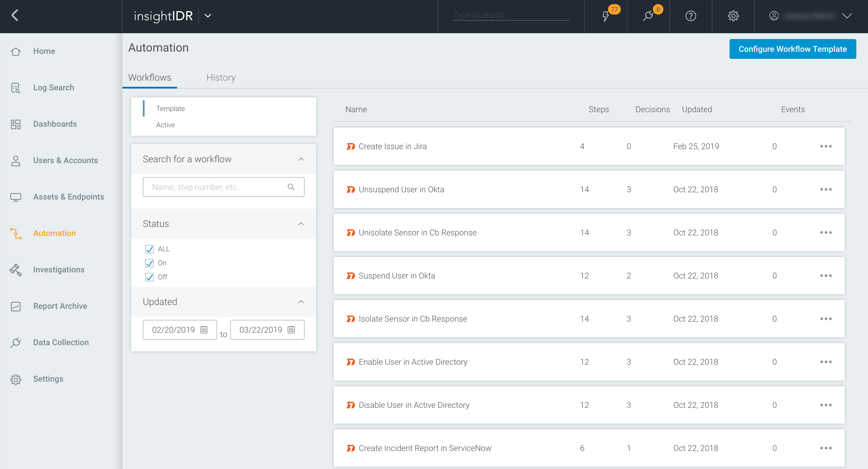This screenshot has width=868, height=469.
Task: Open calendar icon for end date
Action: pyautogui.click(x=291, y=330)
